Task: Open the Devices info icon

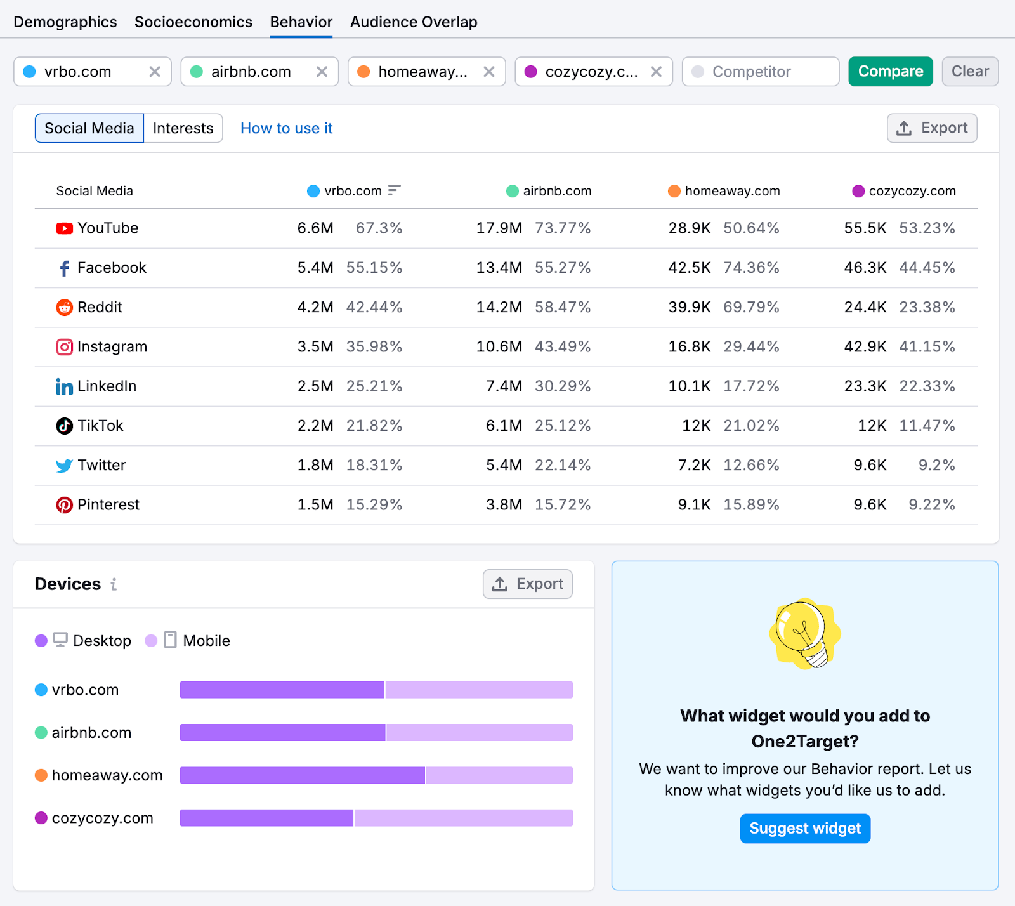Action: tap(114, 584)
